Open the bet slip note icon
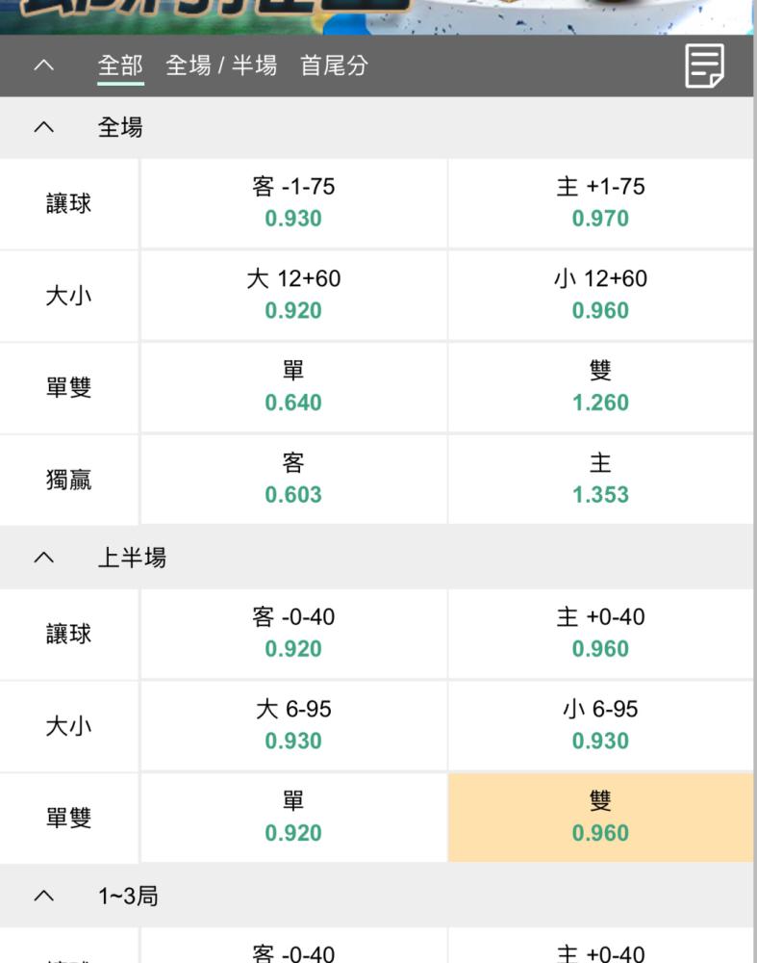The image size is (757, 963). 704,65
